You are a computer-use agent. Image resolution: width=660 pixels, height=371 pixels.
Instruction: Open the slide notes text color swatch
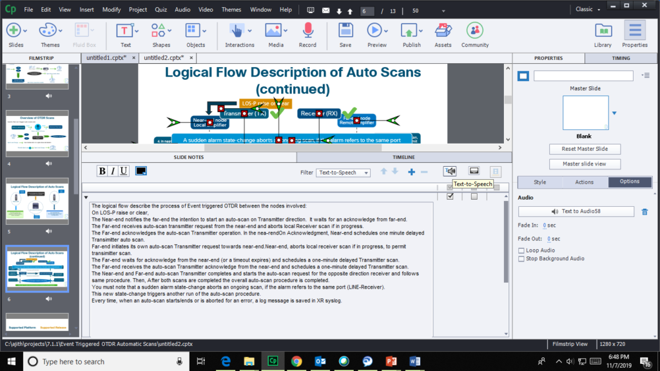coord(141,171)
